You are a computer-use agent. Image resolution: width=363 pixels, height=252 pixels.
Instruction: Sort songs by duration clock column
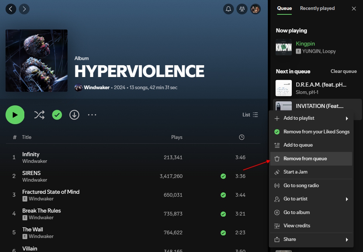tap(241, 137)
